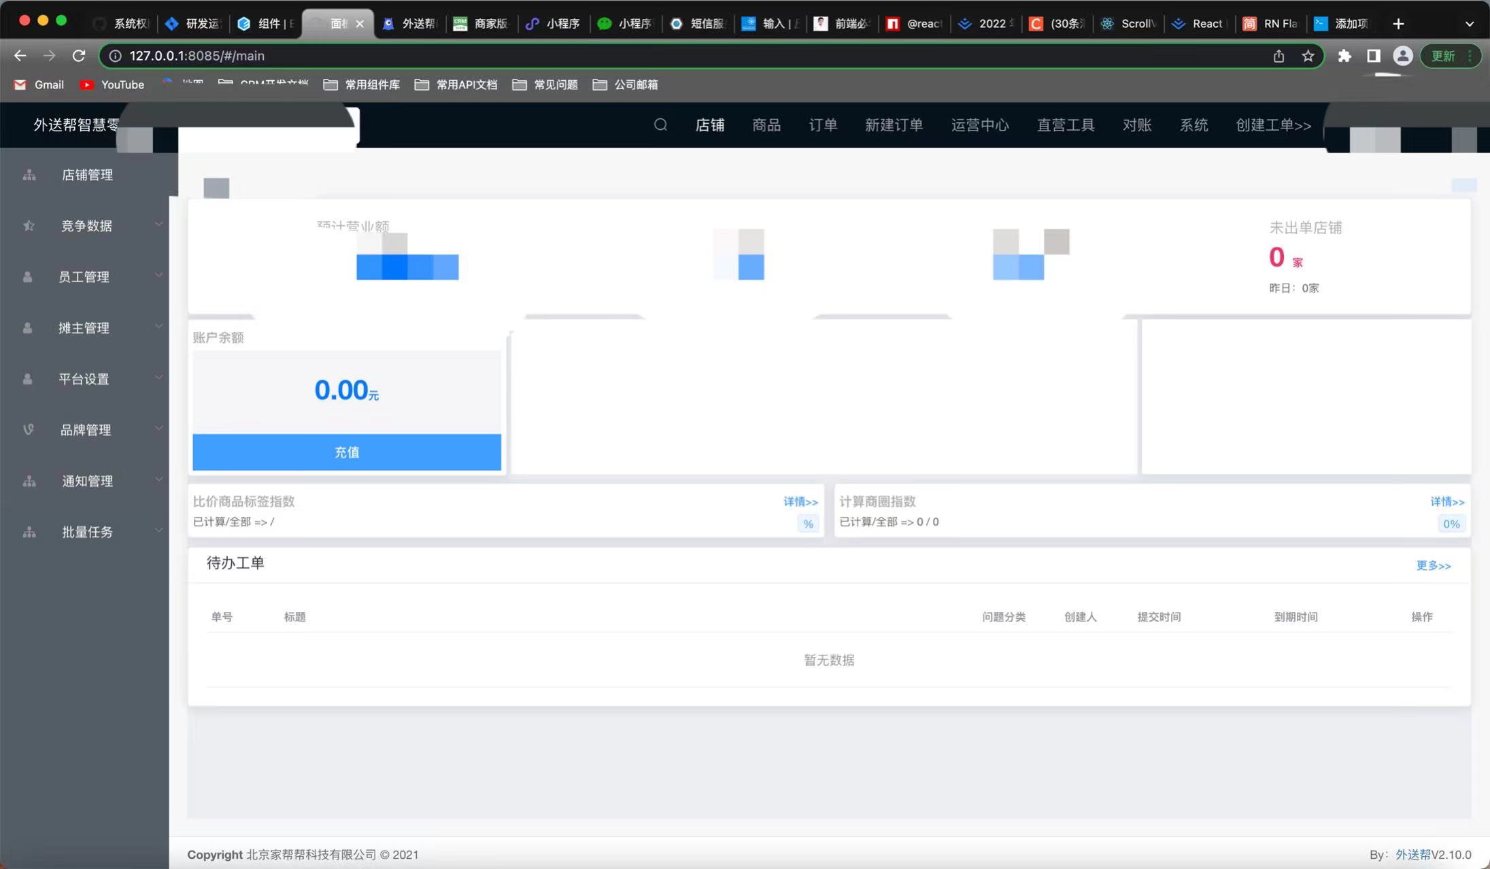The image size is (1490, 869).
Task: Click the 0% badge in 计算商圈指数
Action: tap(1451, 524)
